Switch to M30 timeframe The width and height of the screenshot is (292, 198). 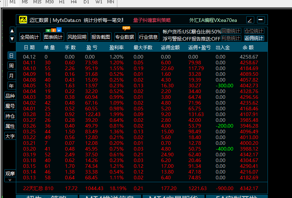click(50, 2)
